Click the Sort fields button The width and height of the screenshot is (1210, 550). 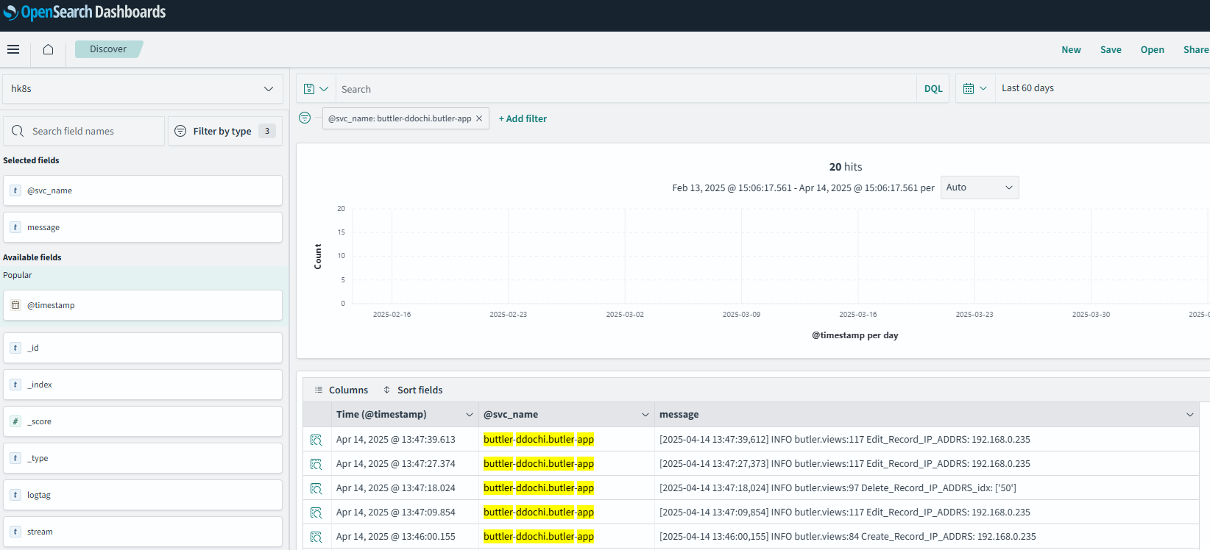click(413, 390)
